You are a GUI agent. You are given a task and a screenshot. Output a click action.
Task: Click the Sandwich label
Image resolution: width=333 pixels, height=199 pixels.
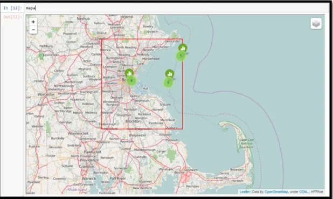click(x=191, y=170)
